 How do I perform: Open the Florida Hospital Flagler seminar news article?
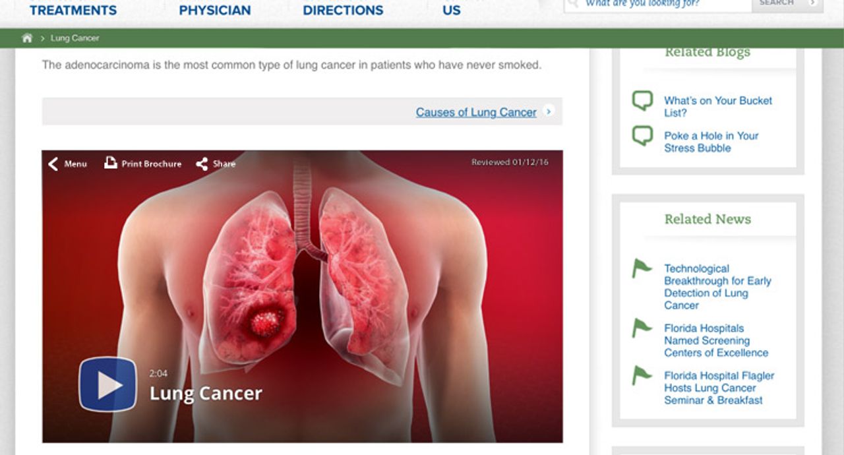tap(718, 388)
